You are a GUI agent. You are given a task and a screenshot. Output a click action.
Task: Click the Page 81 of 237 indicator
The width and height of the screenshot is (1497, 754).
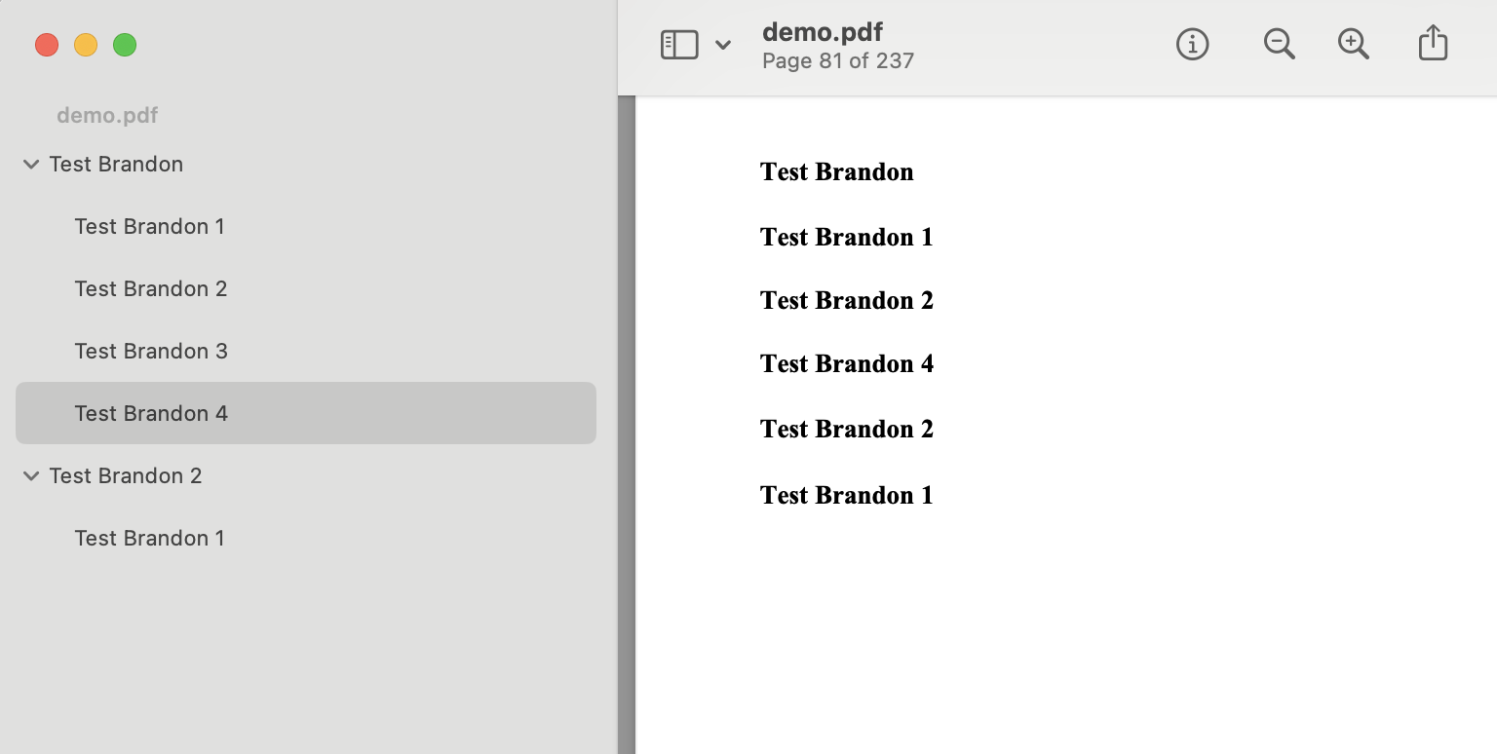click(x=838, y=61)
